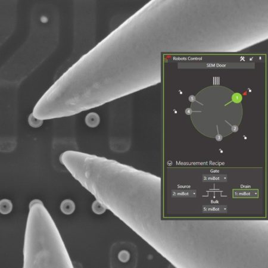Toggle the lock icon next to robot 4

[x=175, y=111]
